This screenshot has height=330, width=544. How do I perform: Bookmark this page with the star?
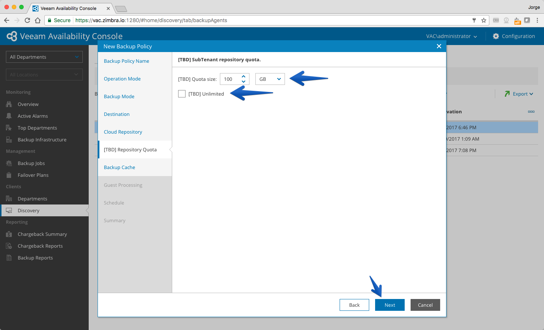point(483,20)
